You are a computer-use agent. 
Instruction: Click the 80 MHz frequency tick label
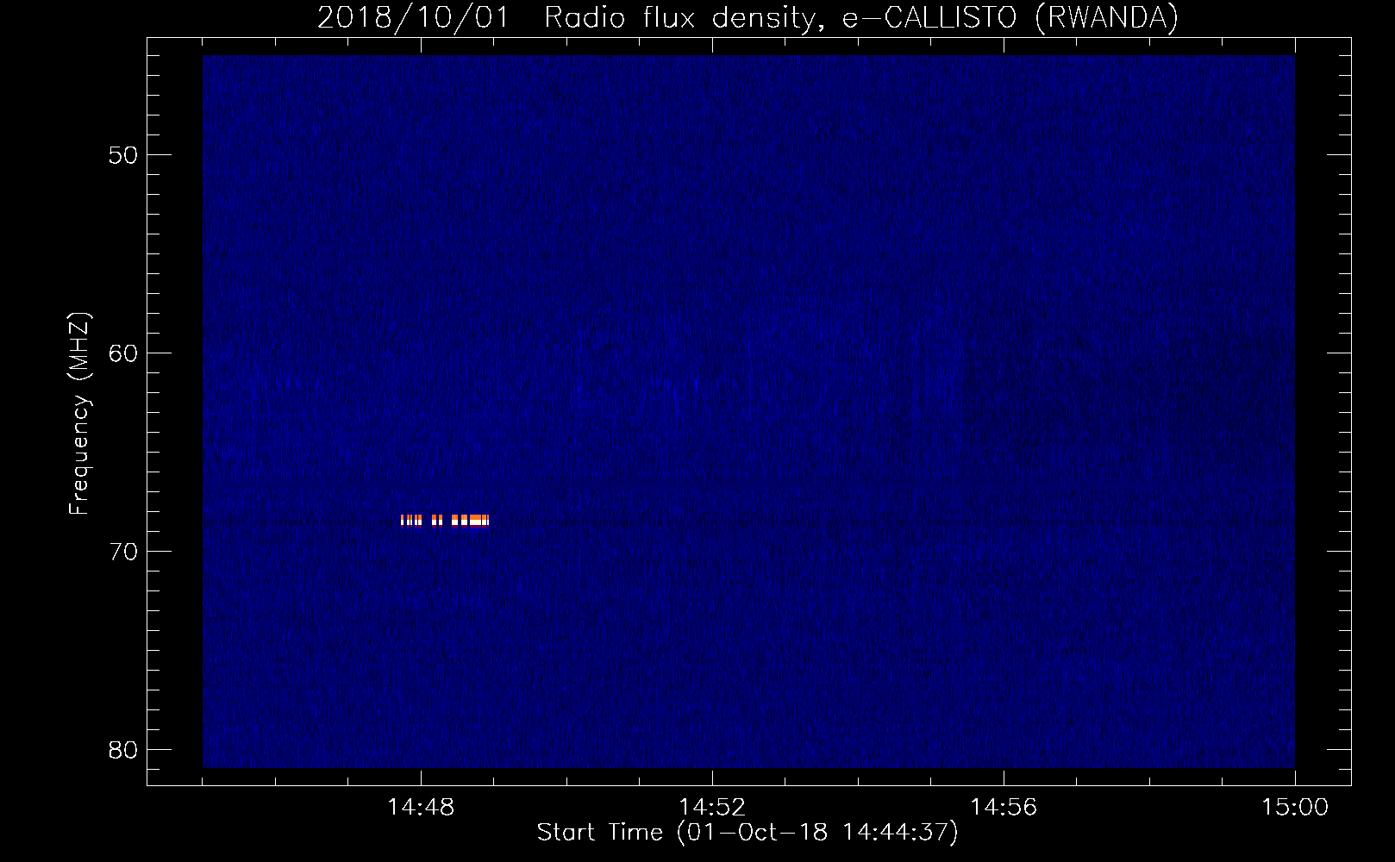point(123,750)
